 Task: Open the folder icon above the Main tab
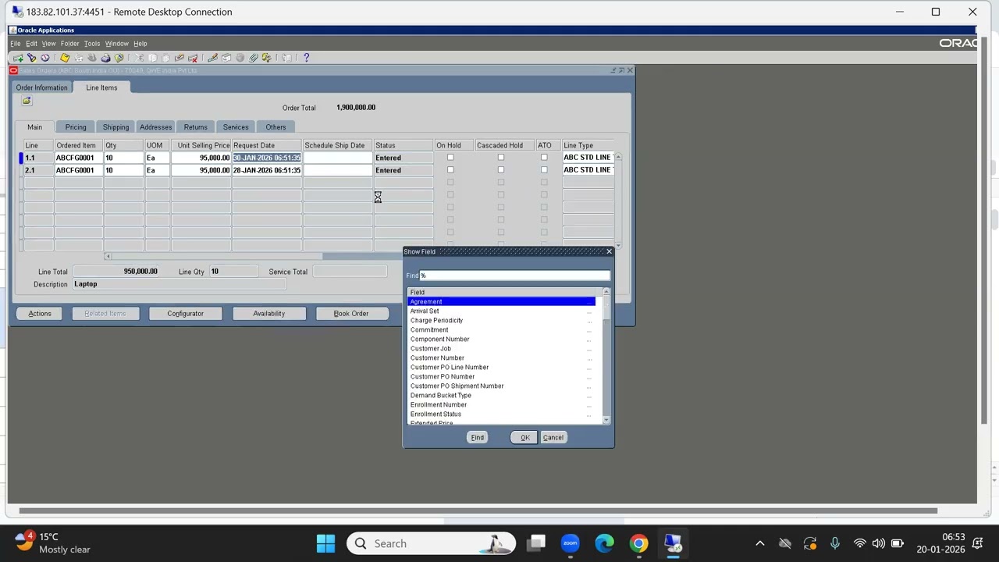click(x=27, y=101)
